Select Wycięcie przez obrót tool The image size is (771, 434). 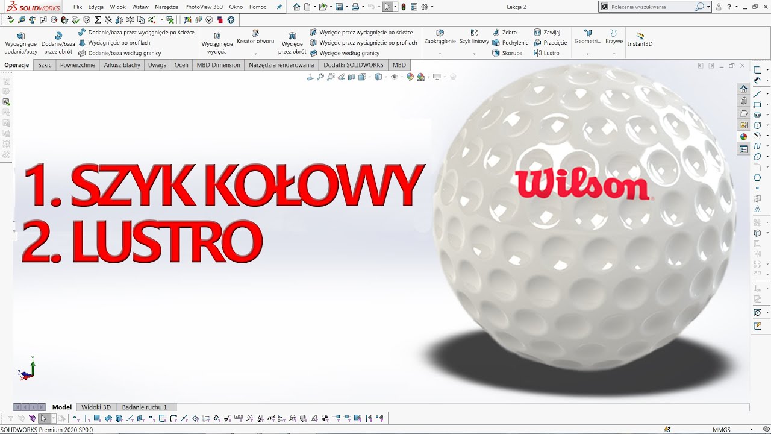click(x=292, y=43)
